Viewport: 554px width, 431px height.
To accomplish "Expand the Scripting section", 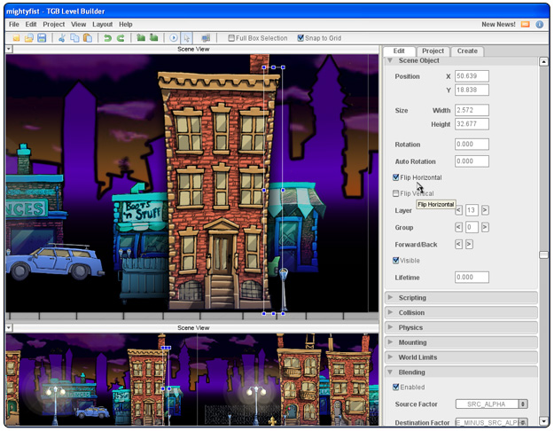I will (x=390, y=297).
